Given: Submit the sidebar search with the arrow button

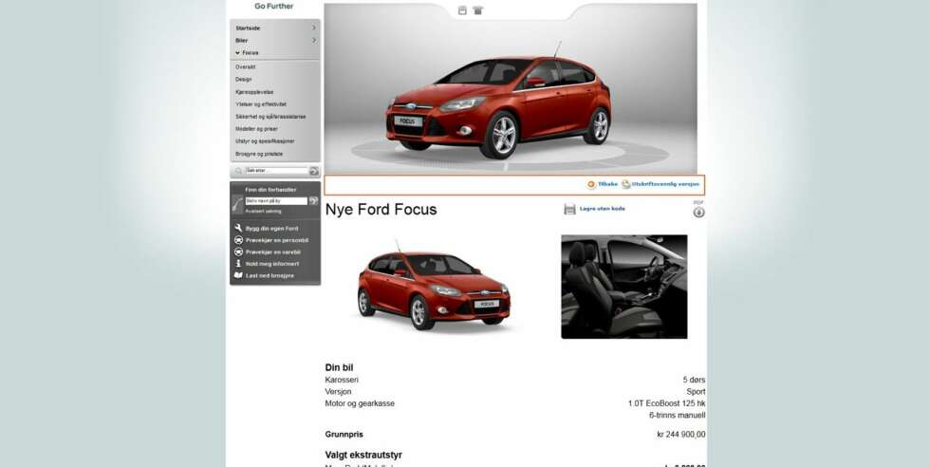Looking at the screenshot, I should tap(314, 171).
